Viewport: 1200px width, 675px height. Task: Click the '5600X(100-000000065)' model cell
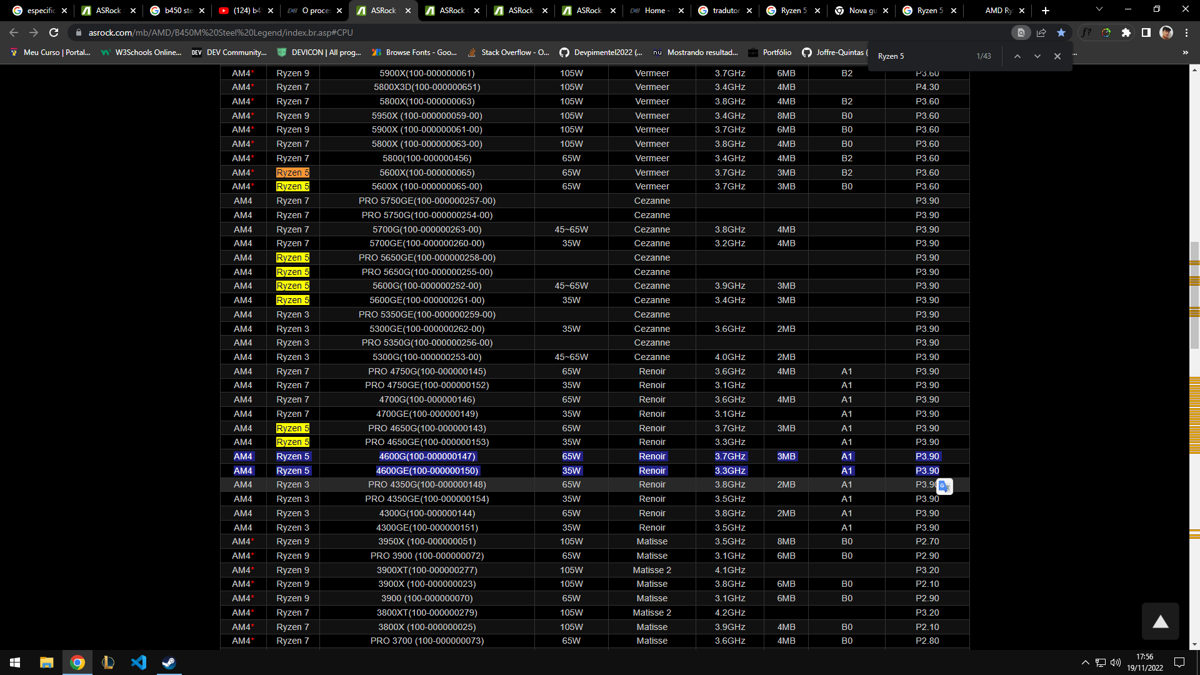click(x=427, y=172)
